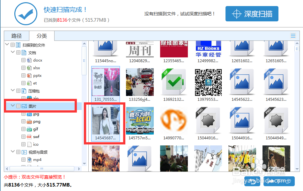This screenshot has height=191, width=303.
Task: Select file 13692132 GIF icon
Action: (x=174, y=82)
